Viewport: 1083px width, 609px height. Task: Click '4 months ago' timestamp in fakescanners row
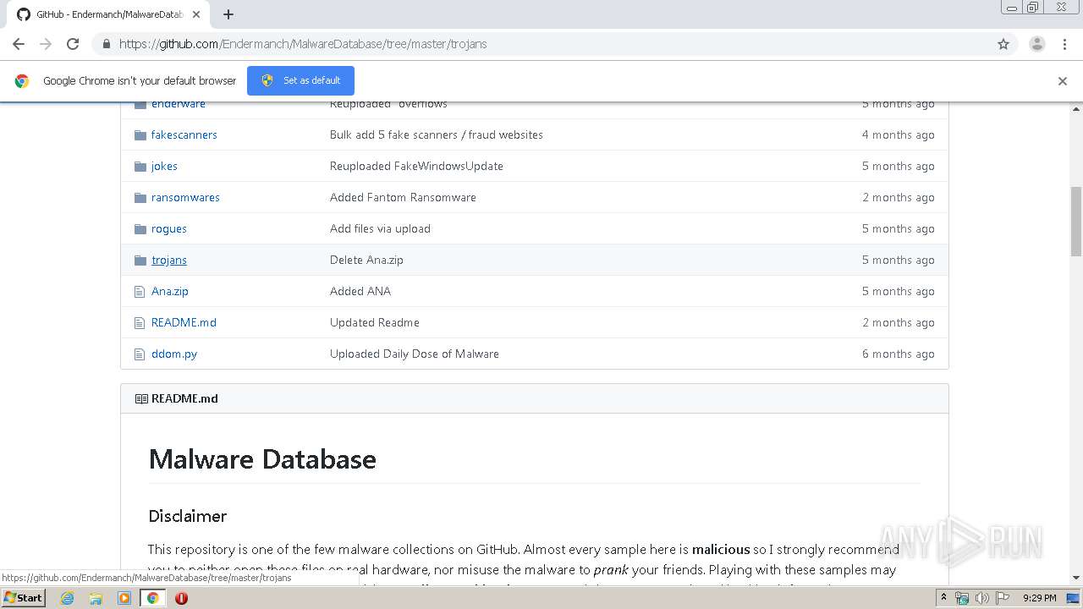point(899,134)
